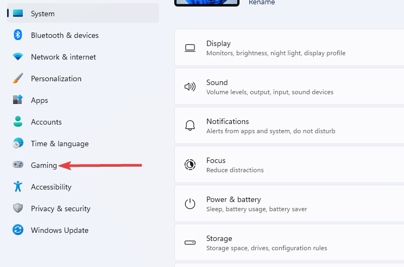Open the Notifications settings row

click(289, 126)
